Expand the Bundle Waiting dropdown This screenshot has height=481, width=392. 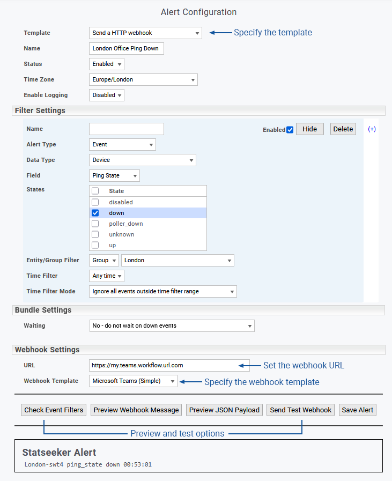(172, 325)
